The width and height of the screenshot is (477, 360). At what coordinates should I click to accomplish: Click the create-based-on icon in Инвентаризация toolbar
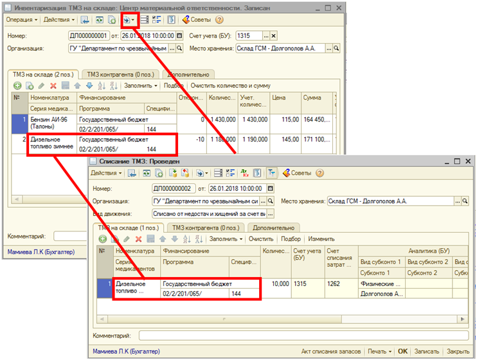coord(129,20)
